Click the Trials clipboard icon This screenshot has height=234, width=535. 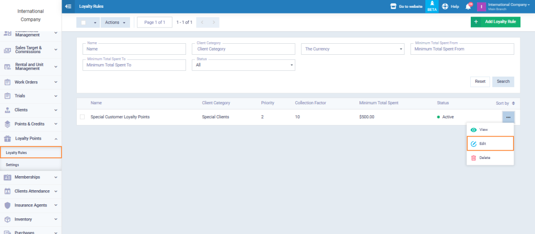[7, 96]
